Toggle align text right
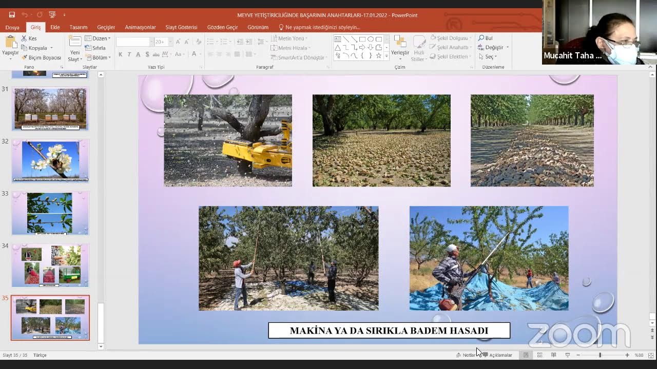The width and height of the screenshot is (657, 369). 228,54
